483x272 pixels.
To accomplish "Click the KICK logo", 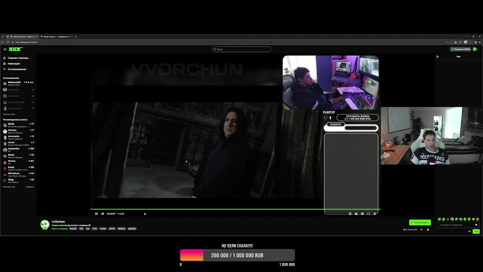I will click(16, 49).
